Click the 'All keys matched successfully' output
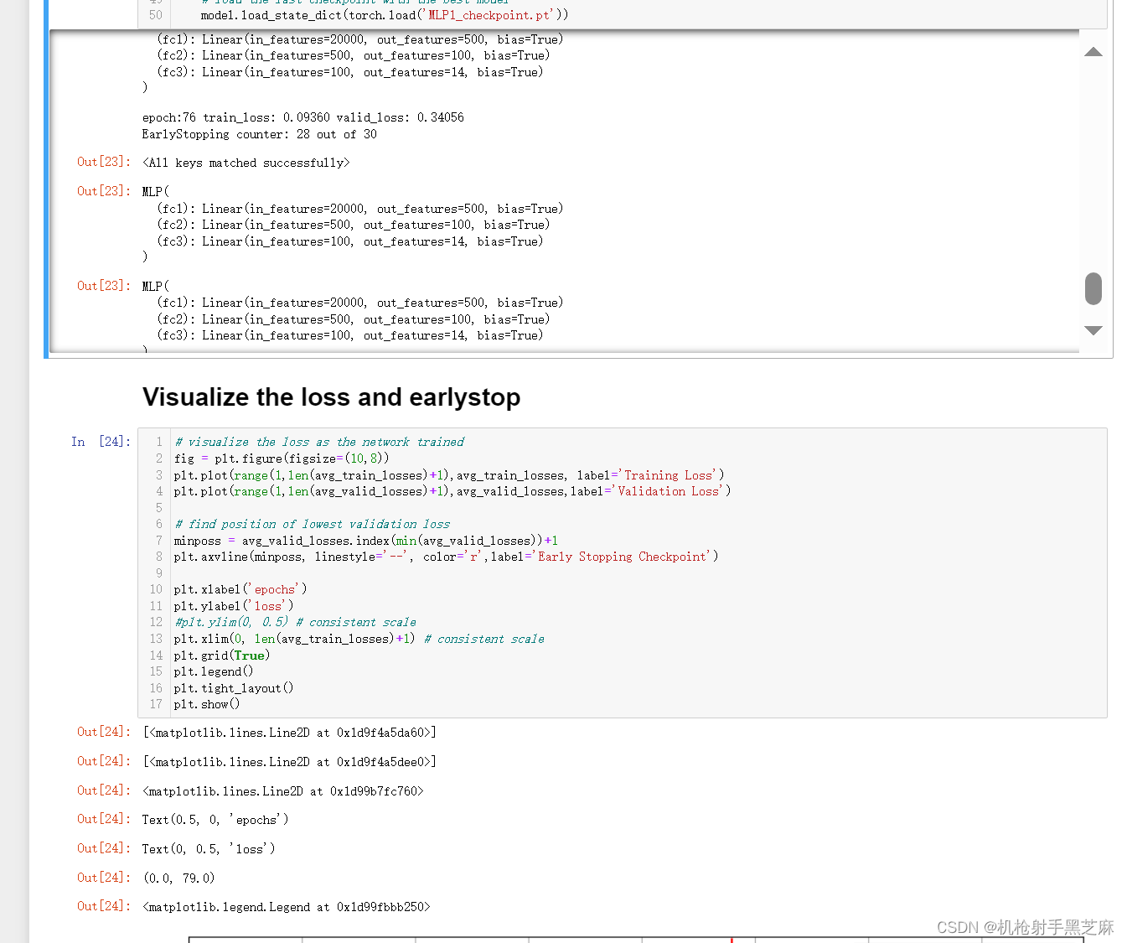1127x943 pixels. (246, 163)
